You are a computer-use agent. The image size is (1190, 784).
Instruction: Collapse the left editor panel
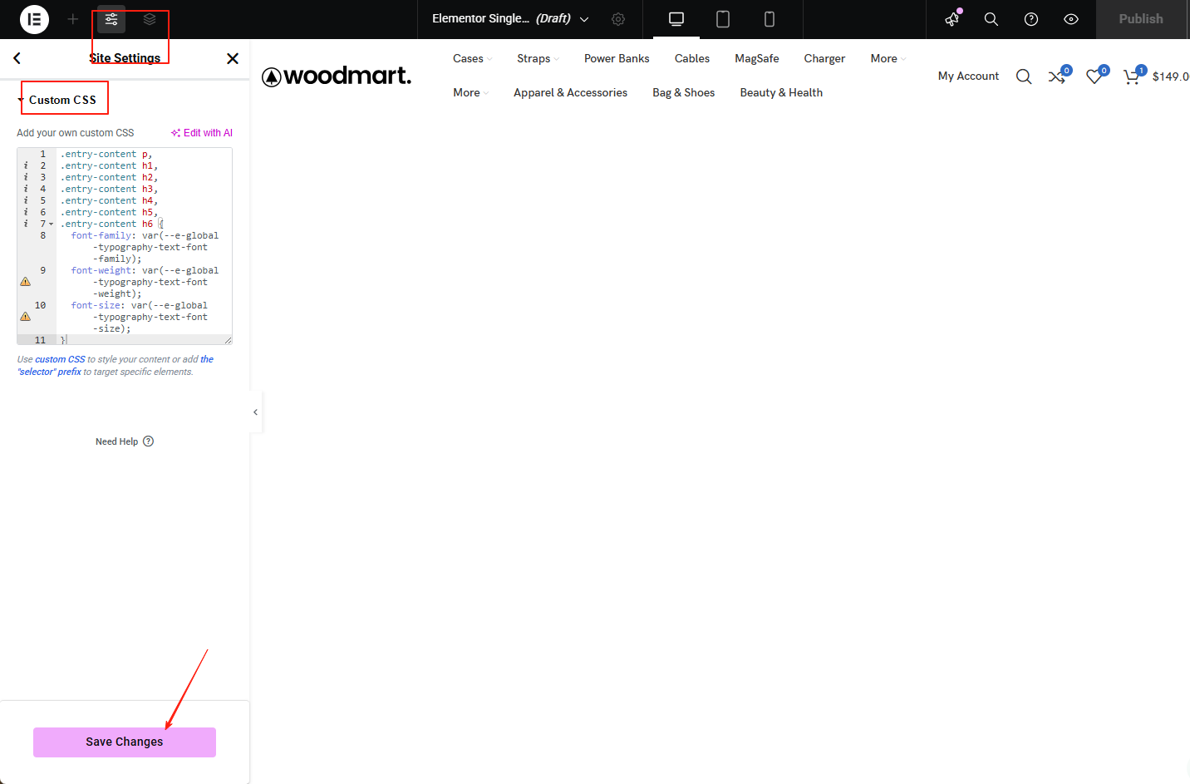pos(256,412)
